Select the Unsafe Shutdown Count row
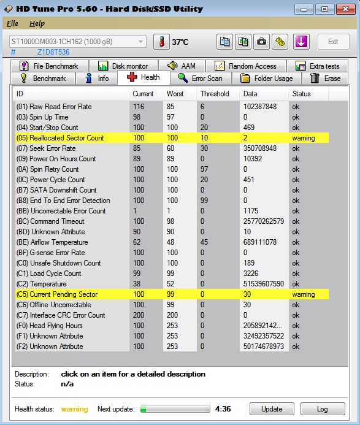Viewport: 360px width, 425px height. click(172, 263)
